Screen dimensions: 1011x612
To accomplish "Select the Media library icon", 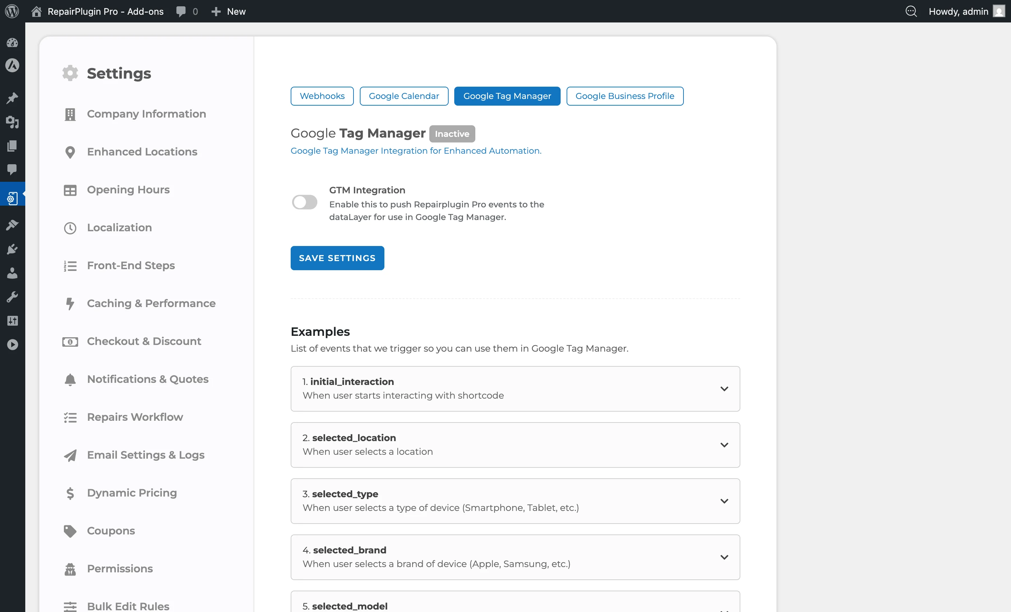I will 13,122.
